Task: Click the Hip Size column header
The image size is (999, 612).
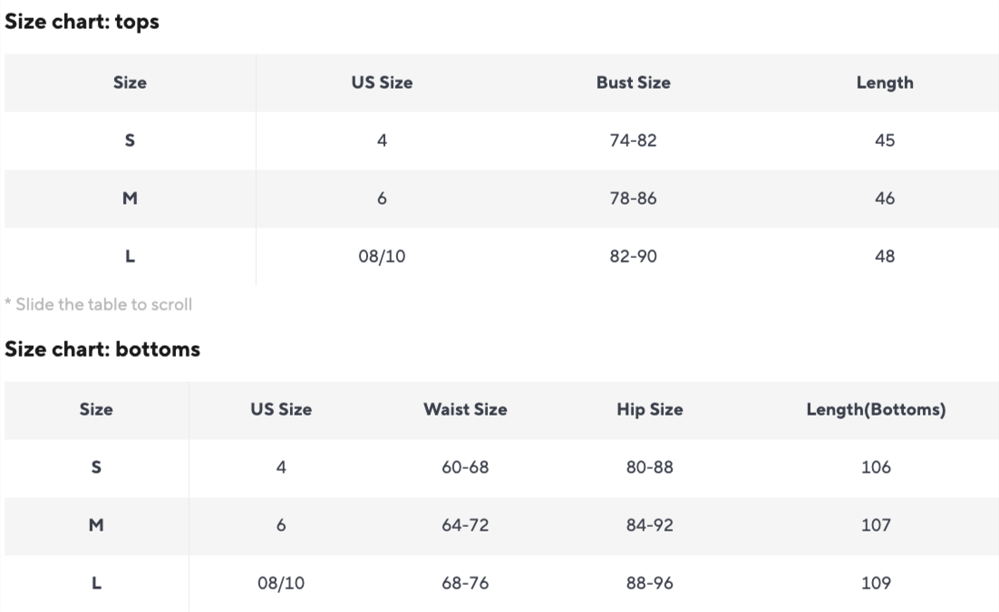Action: click(x=649, y=409)
